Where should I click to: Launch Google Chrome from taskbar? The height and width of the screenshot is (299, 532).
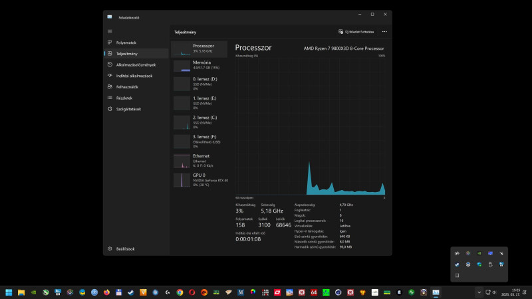180,292
